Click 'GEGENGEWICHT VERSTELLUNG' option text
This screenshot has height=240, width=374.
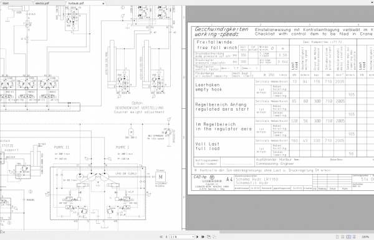pyautogui.click(x=139, y=108)
